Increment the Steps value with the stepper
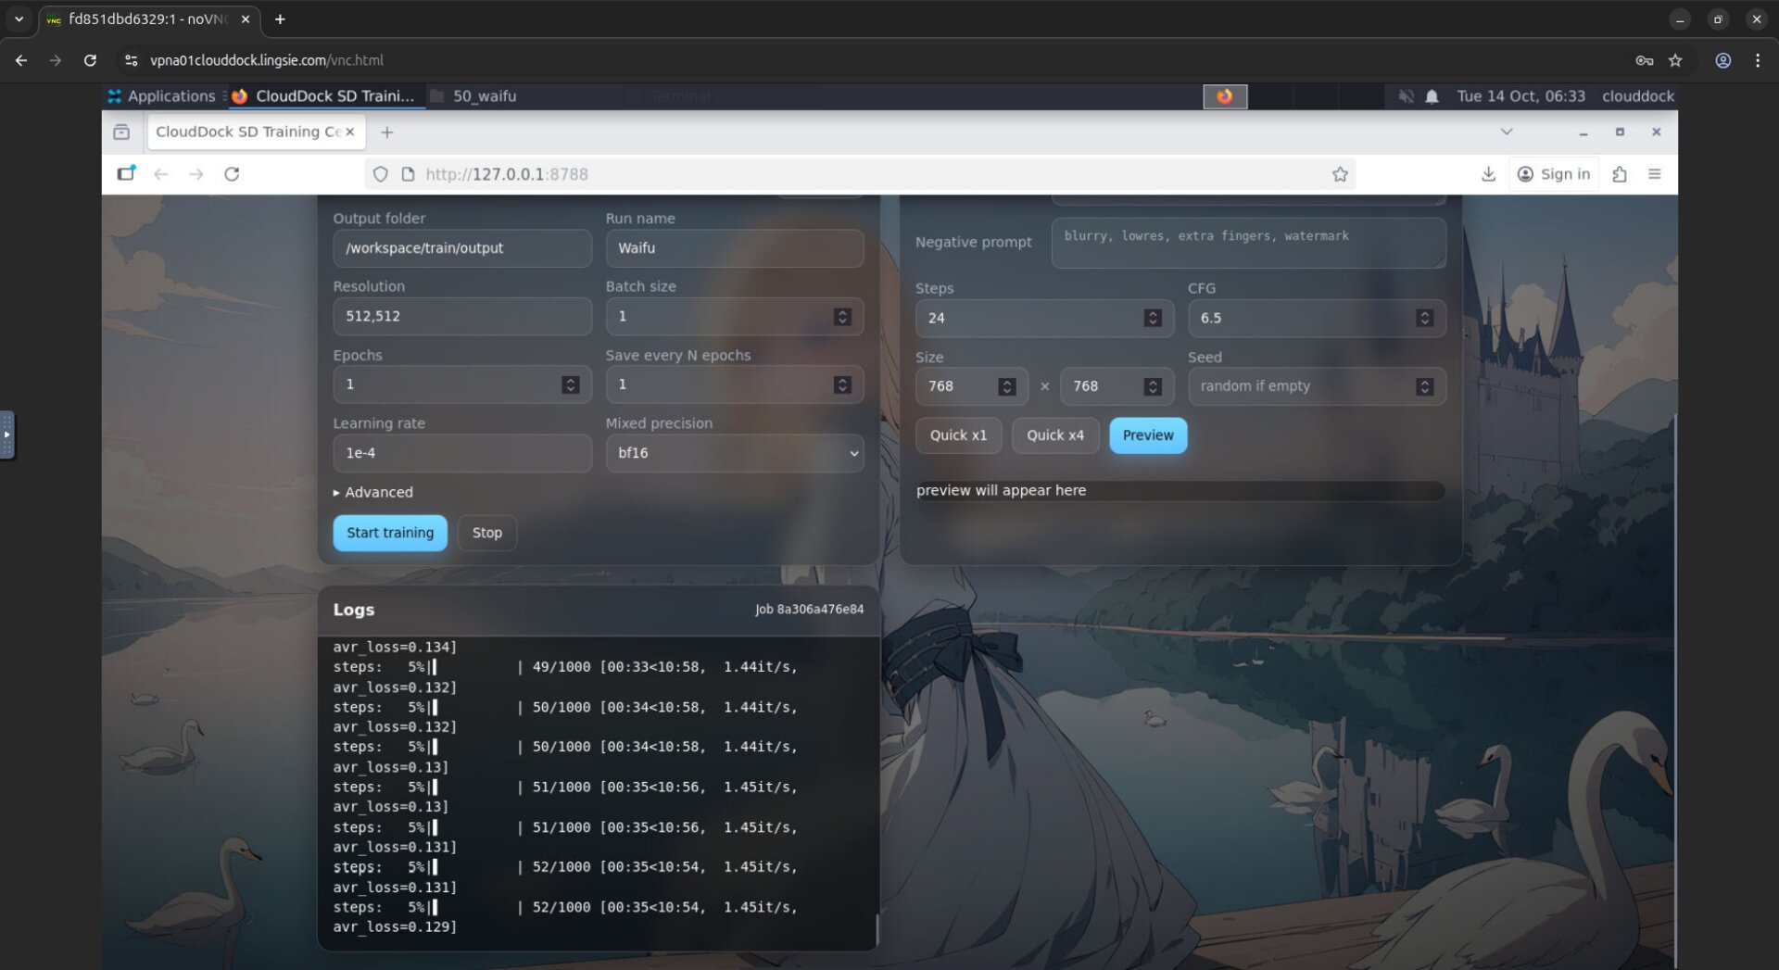The height and width of the screenshot is (970, 1779). [1152, 313]
